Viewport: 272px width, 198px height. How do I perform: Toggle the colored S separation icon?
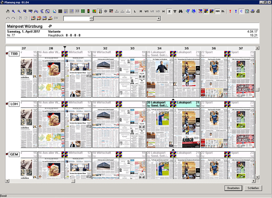click(206, 11)
